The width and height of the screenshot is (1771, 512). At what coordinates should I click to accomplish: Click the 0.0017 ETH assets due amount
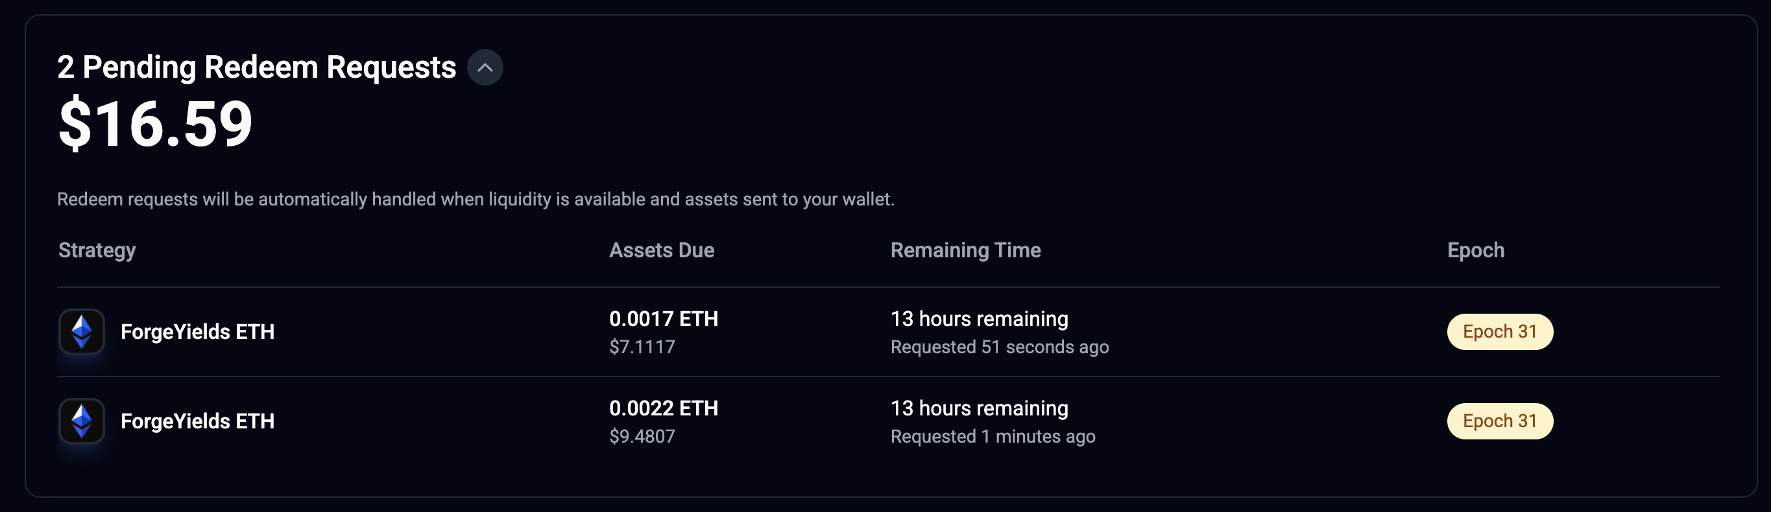pyautogui.click(x=664, y=319)
